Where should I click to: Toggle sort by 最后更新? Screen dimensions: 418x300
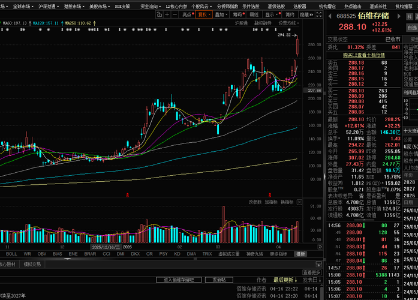coord(285,280)
